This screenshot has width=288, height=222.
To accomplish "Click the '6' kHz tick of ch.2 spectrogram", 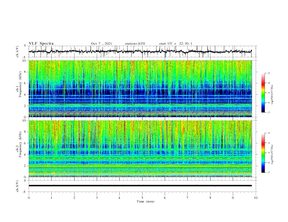I will (x=25, y=143).
